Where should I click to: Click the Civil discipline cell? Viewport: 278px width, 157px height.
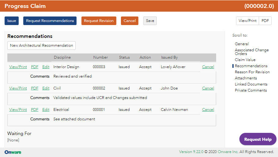tap(57, 88)
